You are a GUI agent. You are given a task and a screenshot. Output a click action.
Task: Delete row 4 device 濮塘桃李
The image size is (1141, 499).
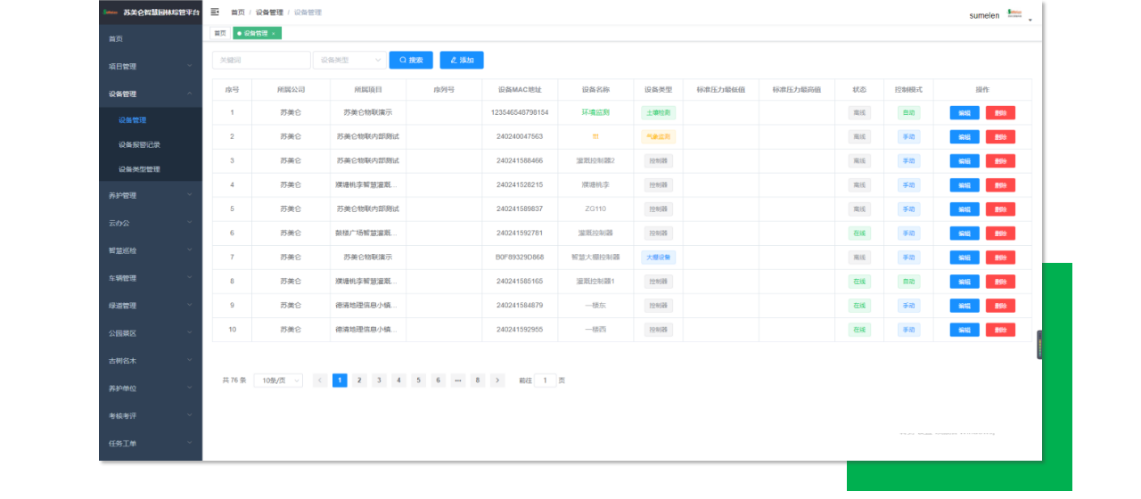click(1000, 185)
